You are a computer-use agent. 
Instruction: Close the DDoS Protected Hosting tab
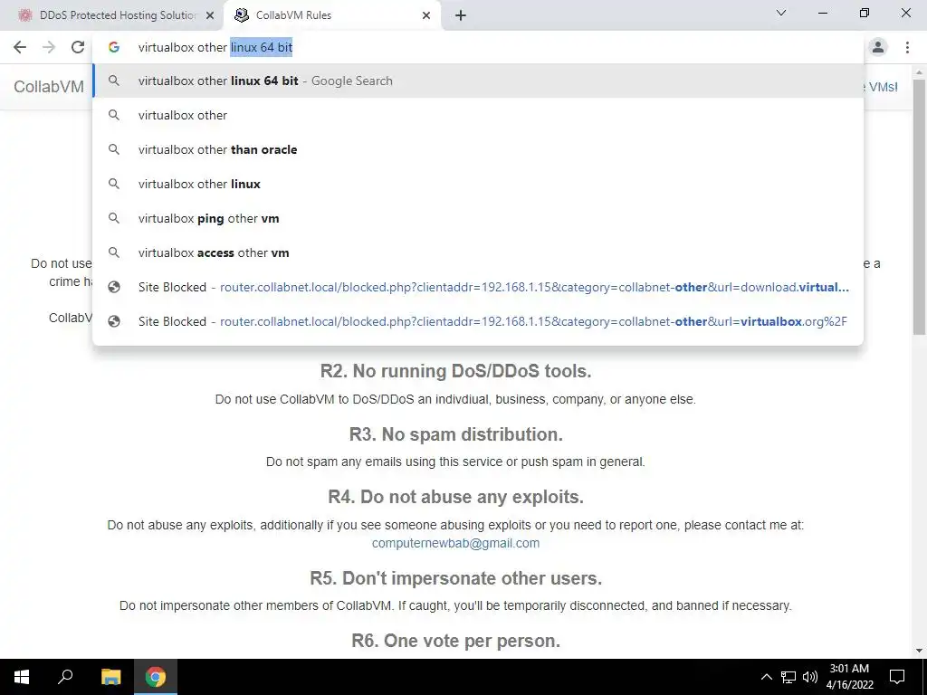(210, 16)
